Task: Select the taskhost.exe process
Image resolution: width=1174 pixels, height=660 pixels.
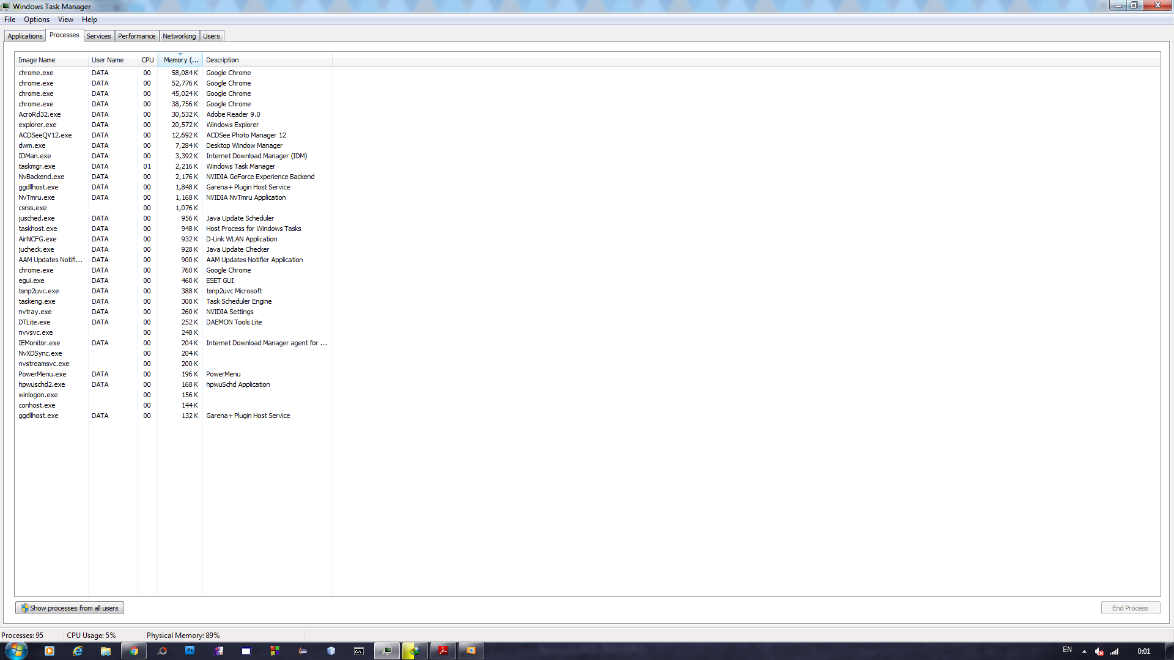Action: (173, 229)
